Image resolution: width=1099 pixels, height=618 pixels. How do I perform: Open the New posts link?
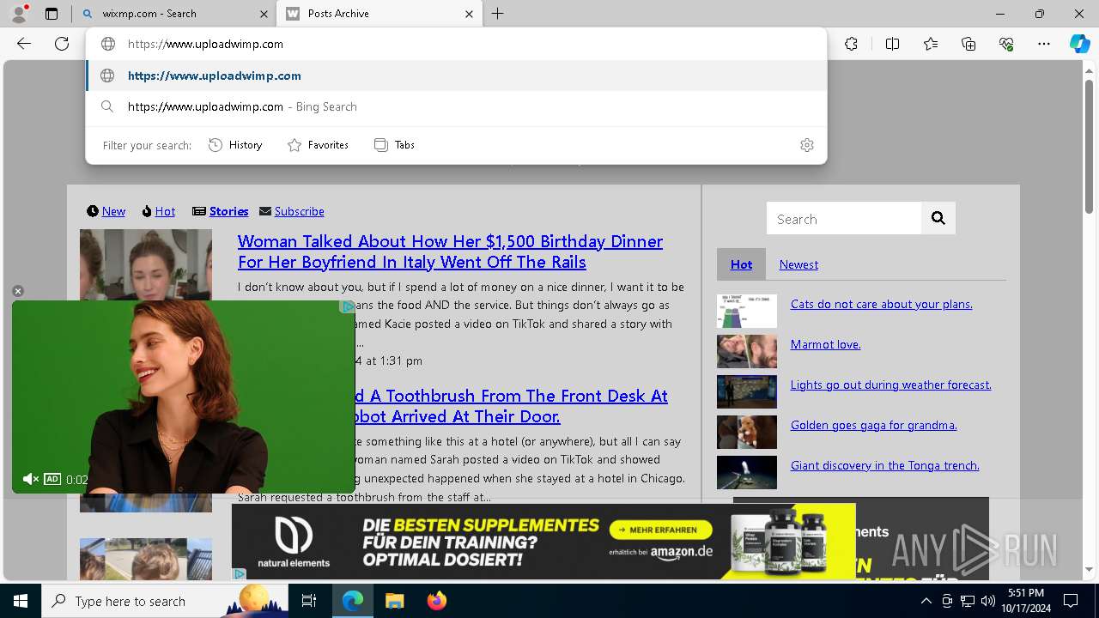point(113,211)
